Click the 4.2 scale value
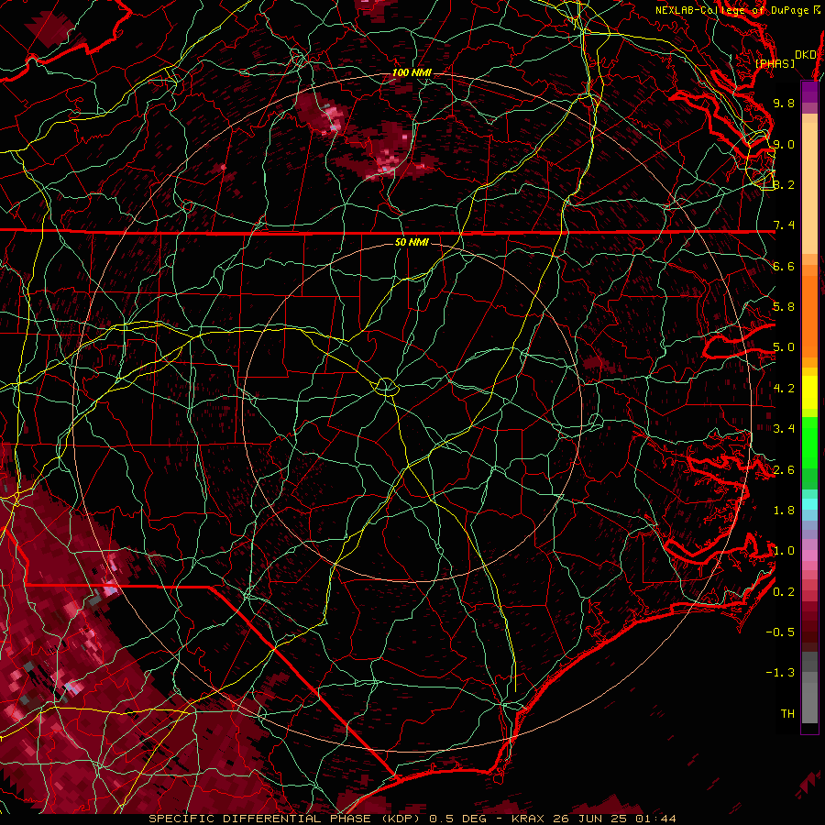The image size is (825, 825). 784,389
